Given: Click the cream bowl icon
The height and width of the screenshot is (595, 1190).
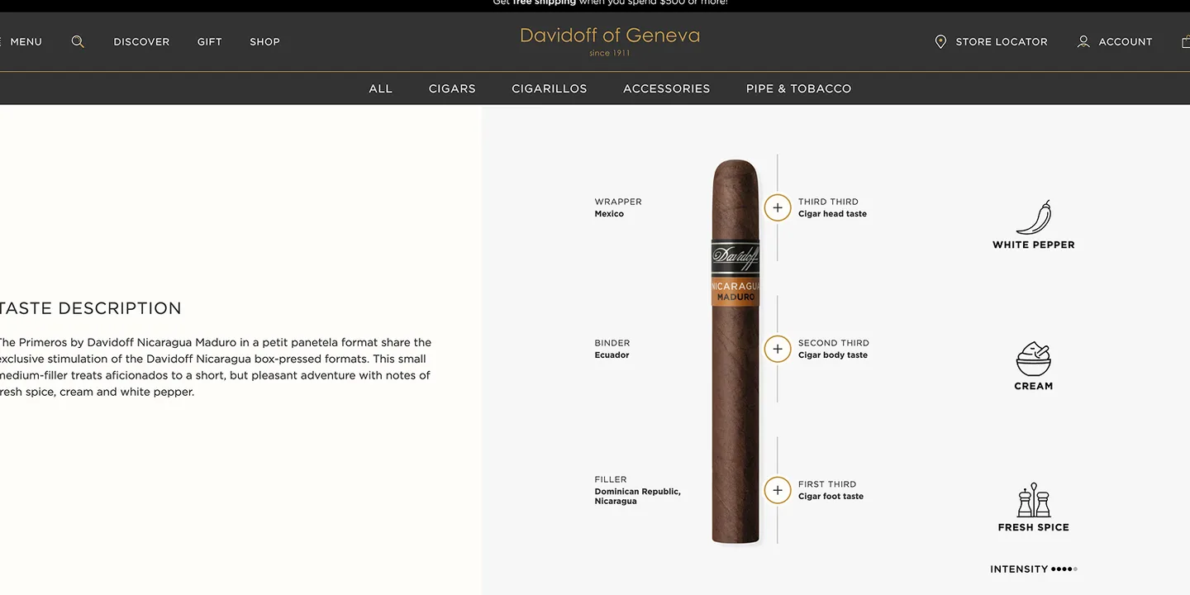Looking at the screenshot, I should click(x=1034, y=359).
